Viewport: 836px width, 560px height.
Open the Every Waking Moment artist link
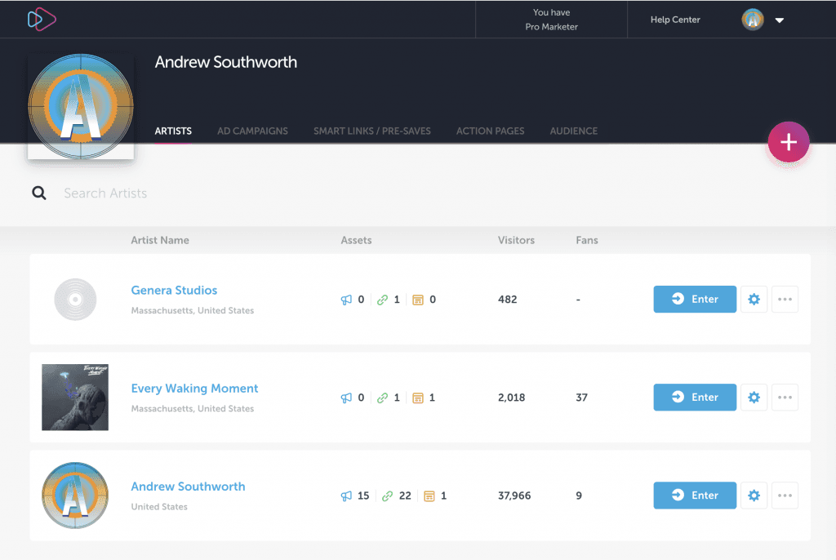(x=194, y=389)
